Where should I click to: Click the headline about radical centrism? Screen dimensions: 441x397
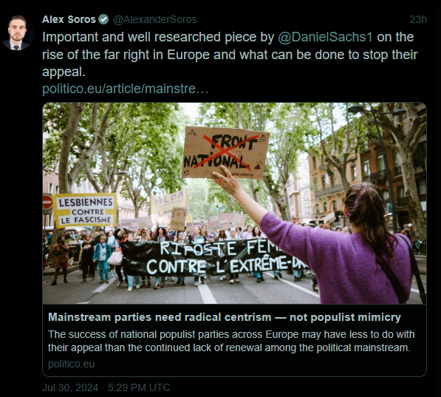[x=225, y=317]
